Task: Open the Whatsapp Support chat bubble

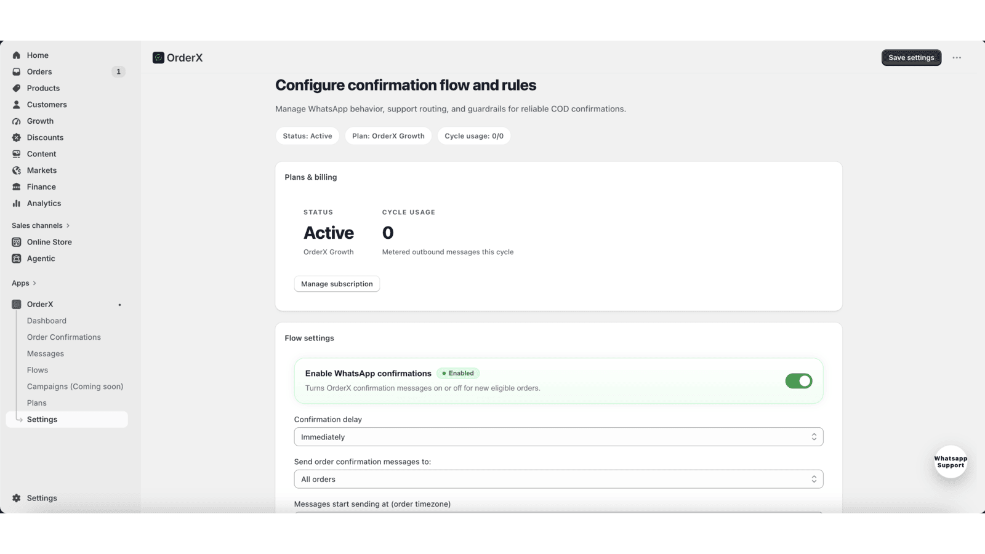Action: click(951, 462)
